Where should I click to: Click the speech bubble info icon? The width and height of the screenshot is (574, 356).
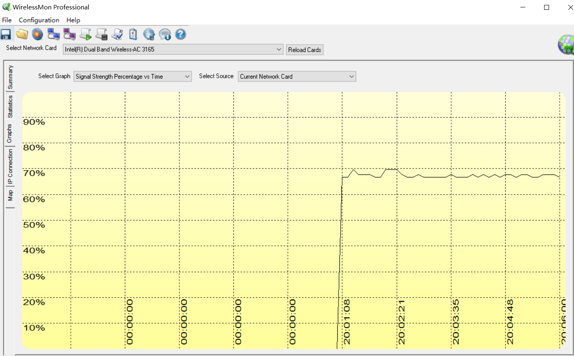(165, 34)
